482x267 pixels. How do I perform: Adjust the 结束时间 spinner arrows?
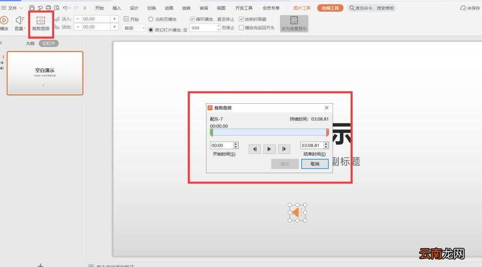tap(326, 145)
